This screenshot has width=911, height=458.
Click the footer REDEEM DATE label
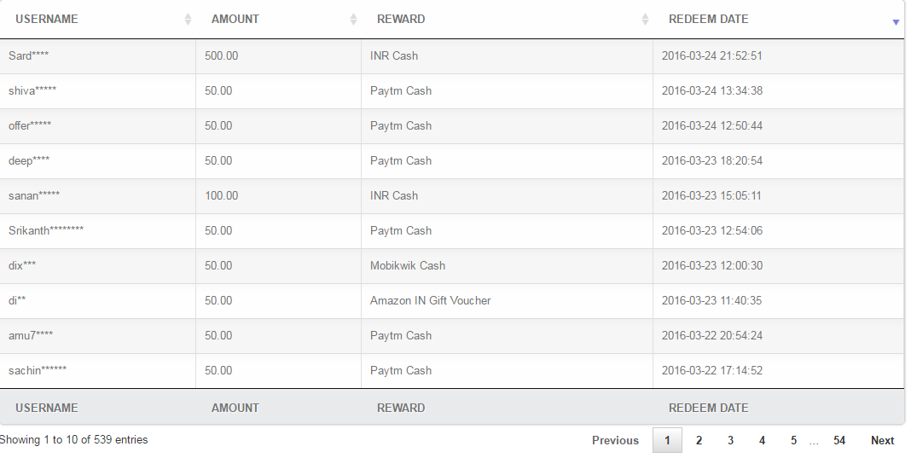(x=708, y=408)
